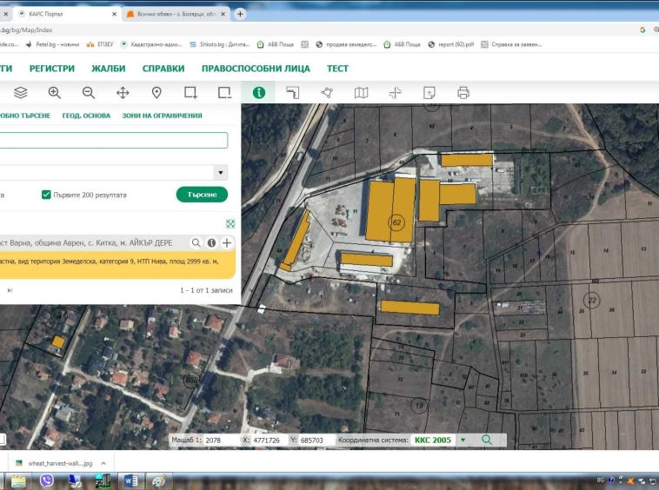
Task: Switch to ЗОНИ НА ОГРАНИЧЕНИЯ tab
Action: 162,116
